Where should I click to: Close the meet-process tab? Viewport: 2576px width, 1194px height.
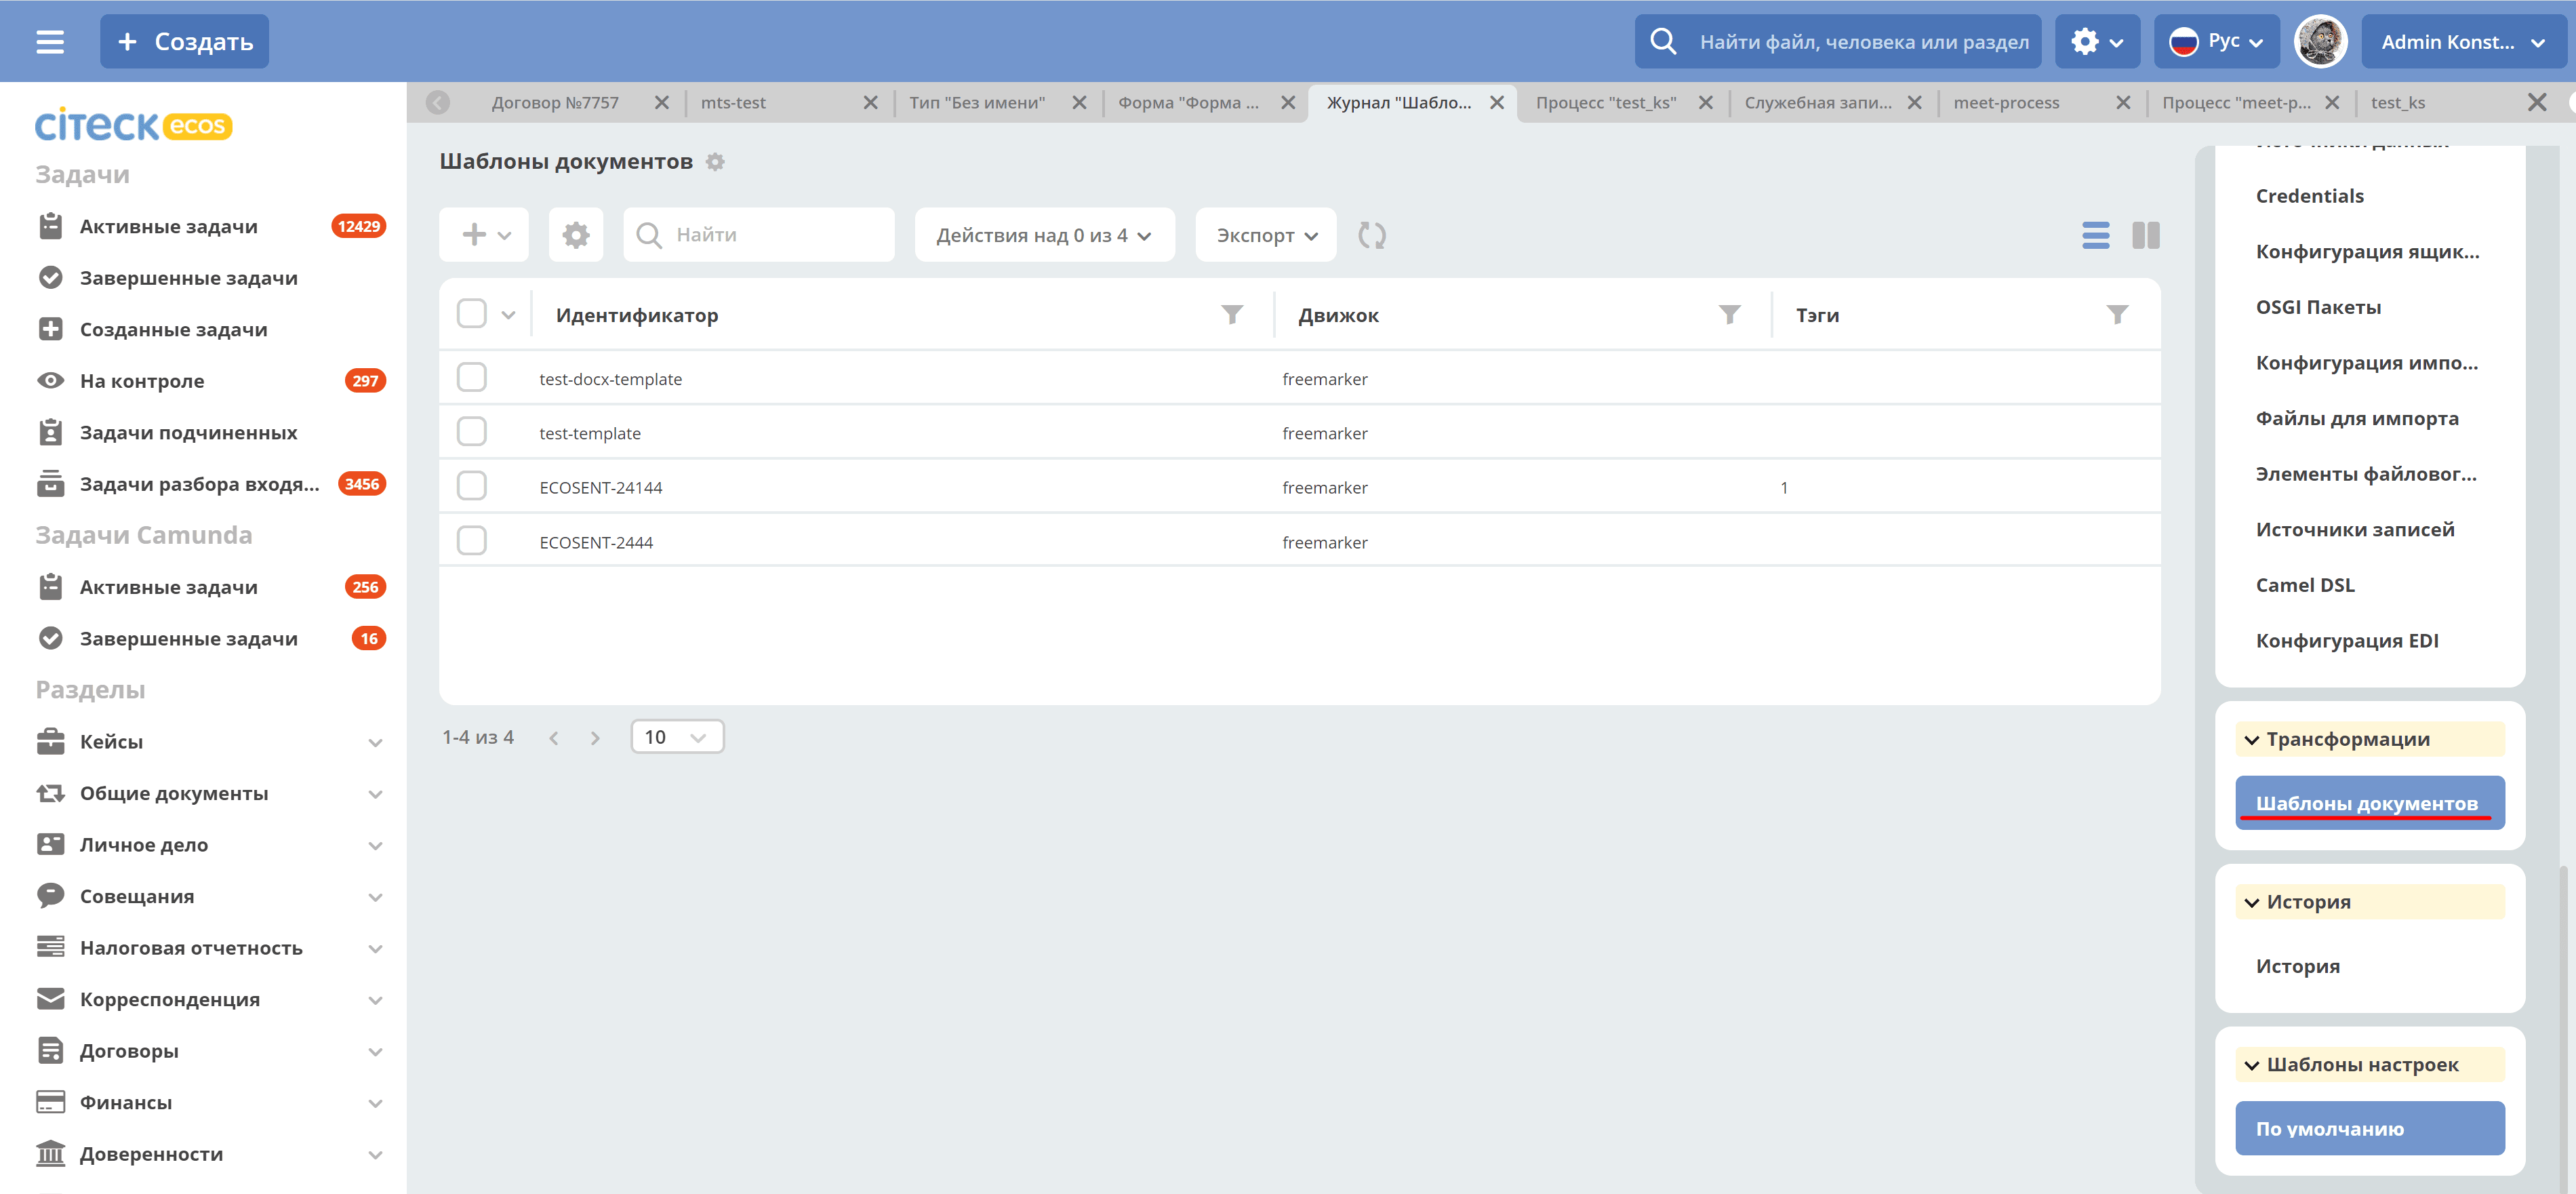[x=2123, y=102]
